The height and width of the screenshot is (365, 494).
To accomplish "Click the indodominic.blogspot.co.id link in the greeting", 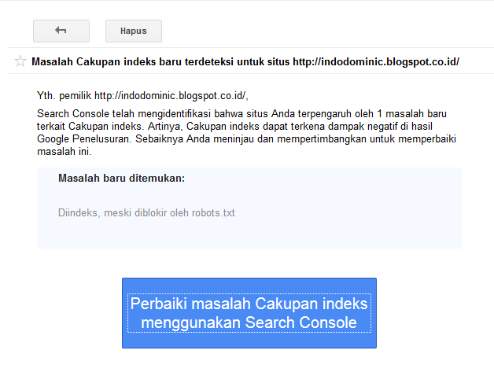I will [170, 95].
